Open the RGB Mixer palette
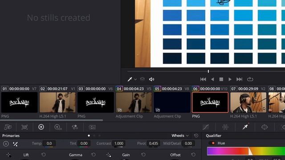This screenshot has height=160, width=285. coord(75,127)
